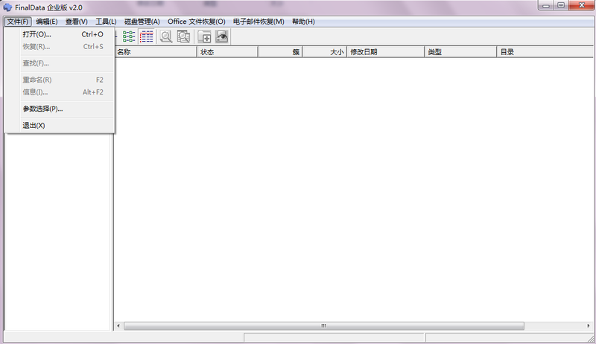Click the scrollbar left arrow
Viewport: 596px width, 344px height.
[x=118, y=326]
